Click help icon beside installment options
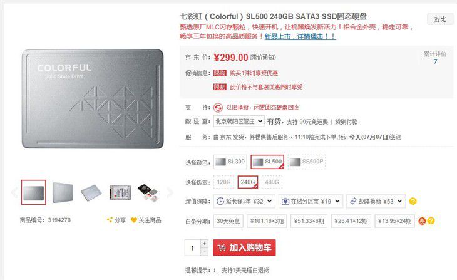The width and height of the screenshot is (457, 280). click(431, 221)
